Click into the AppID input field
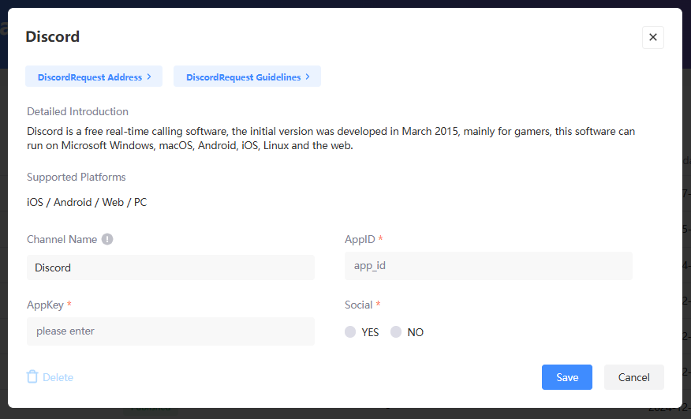This screenshot has height=419, width=691. (x=488, y=266)
